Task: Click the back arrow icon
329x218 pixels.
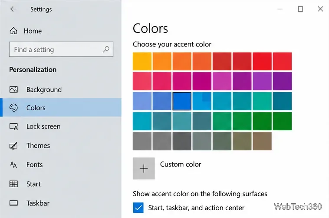Action: 13,9
